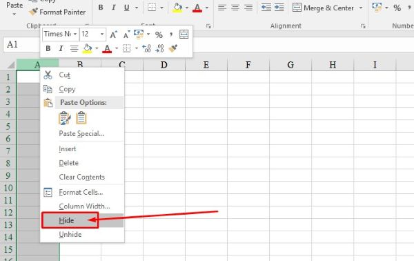414x261 pixels.
Task: Toggle Italic in the ribbon Font group
Action: pyautogui.click(x=114, y=8)
